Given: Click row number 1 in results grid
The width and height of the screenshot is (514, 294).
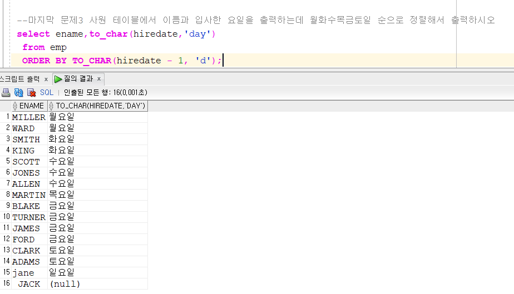Looking at the screenshot, I should pos(8,117).
